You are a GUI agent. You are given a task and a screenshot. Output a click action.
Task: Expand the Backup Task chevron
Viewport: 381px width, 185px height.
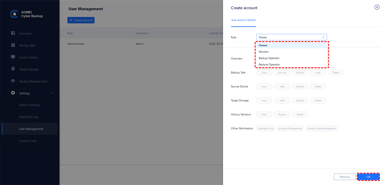pyautogui.click(x=52, y=45)
